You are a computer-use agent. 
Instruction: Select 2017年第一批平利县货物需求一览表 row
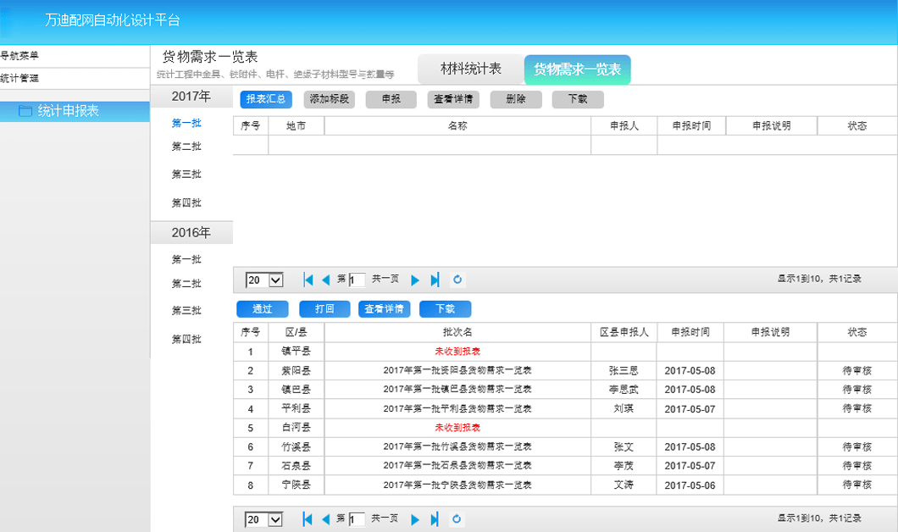tap(565, 409)
